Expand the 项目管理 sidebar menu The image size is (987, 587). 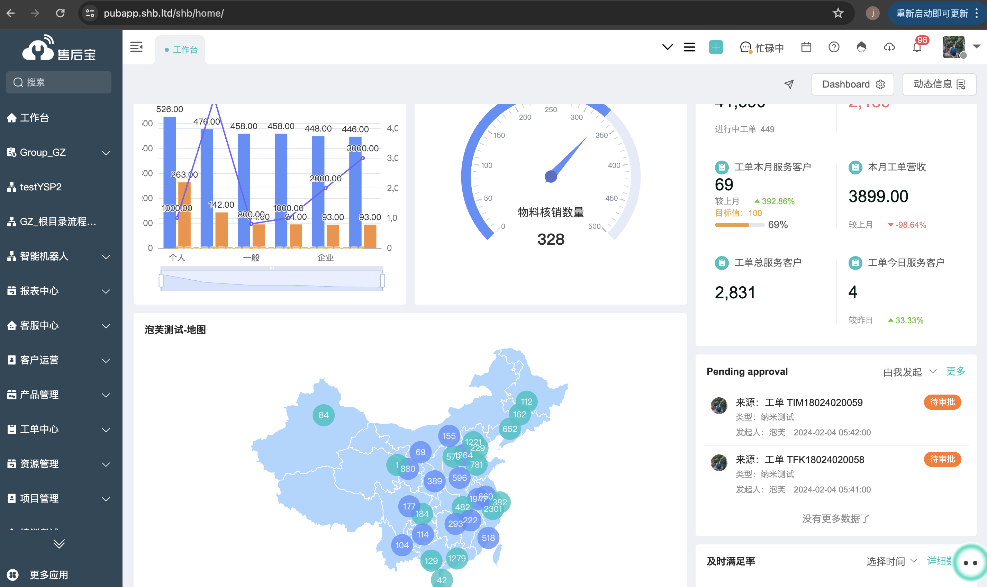point(61,498)
